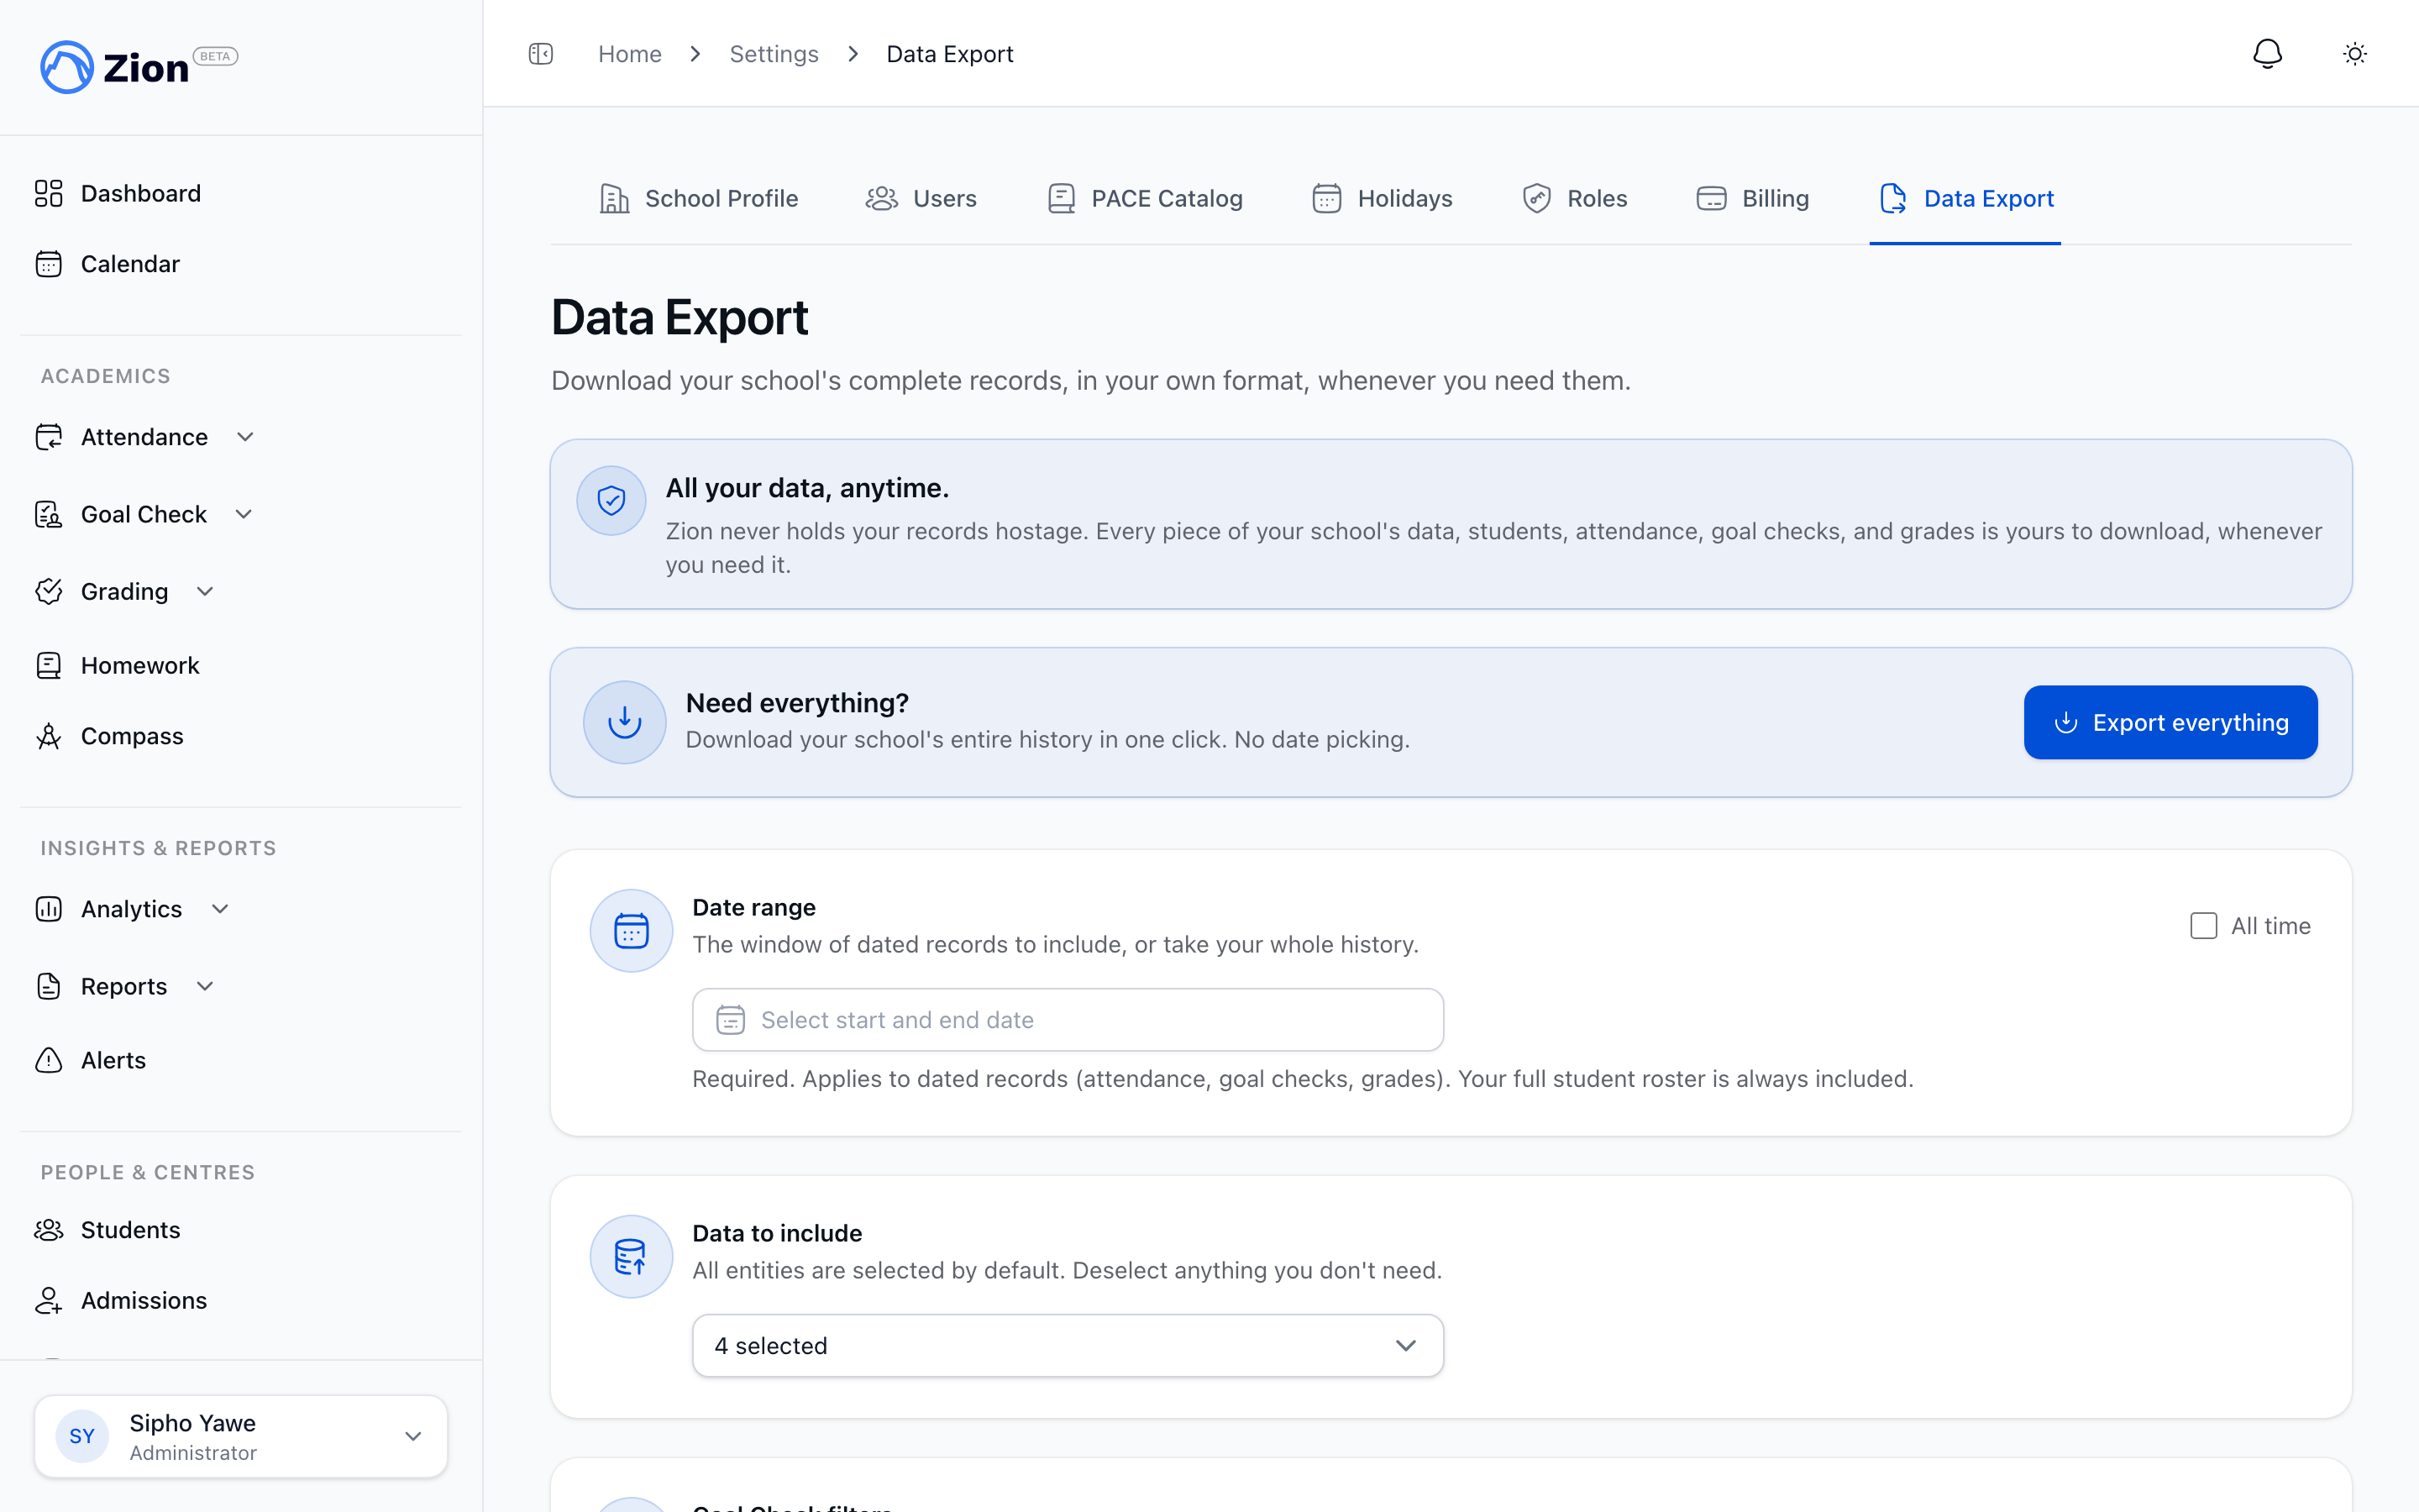Open Dashboard from the sidebar

click(141, 193)
